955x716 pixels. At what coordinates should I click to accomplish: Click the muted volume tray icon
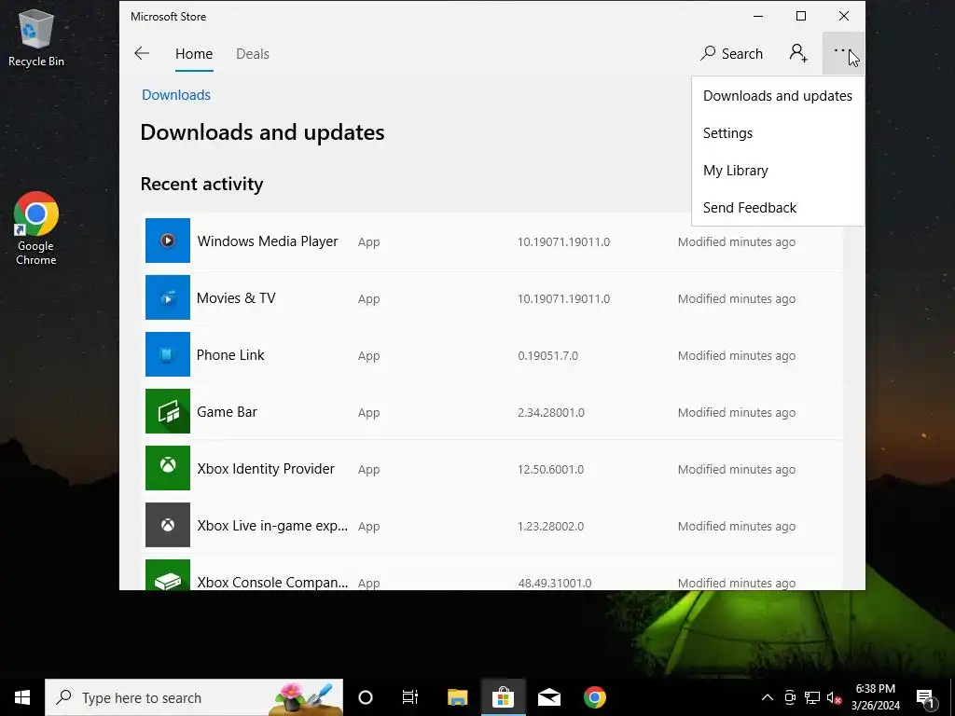[x=835, y=697]
